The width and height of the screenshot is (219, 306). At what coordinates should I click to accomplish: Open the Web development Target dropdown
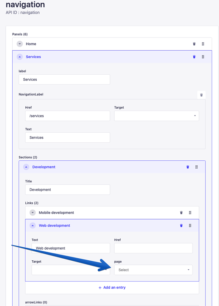tap(71, 270)
